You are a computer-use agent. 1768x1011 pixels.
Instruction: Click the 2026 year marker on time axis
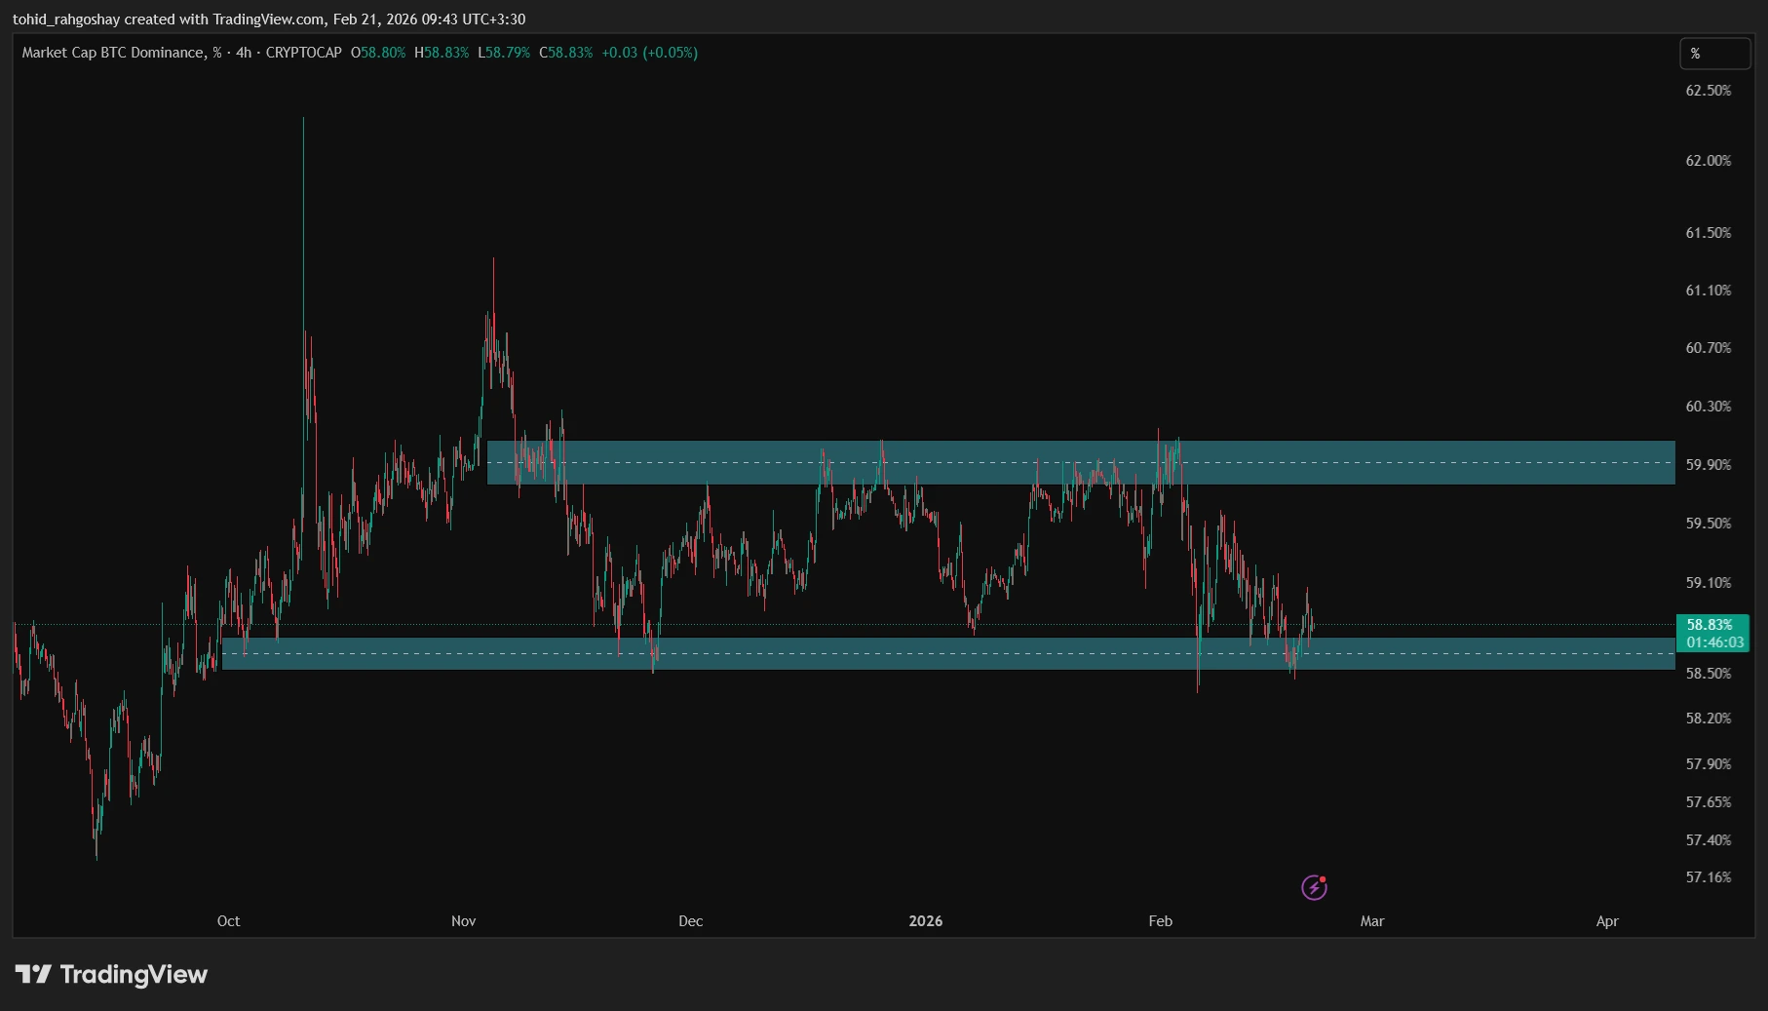(x=925, y=921)
